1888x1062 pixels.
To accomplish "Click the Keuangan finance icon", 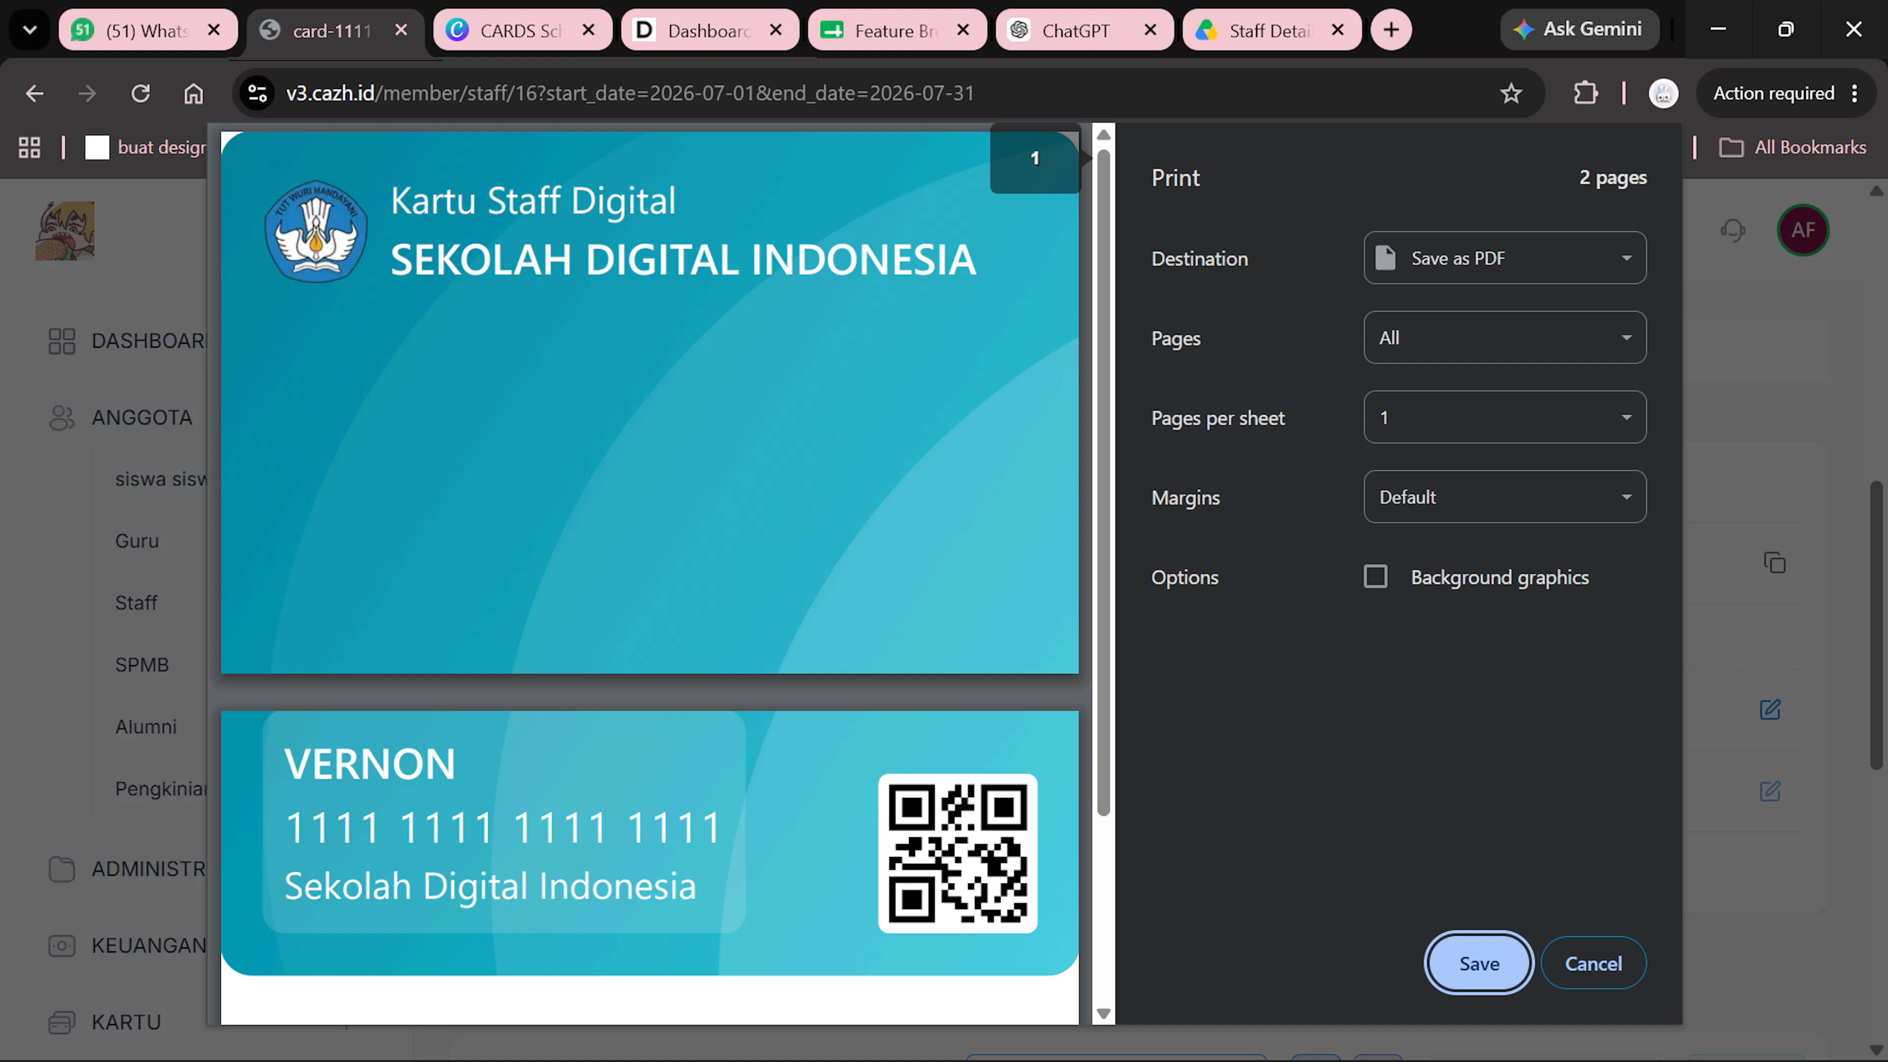I will pyautogui.click(x=61, y=946).
